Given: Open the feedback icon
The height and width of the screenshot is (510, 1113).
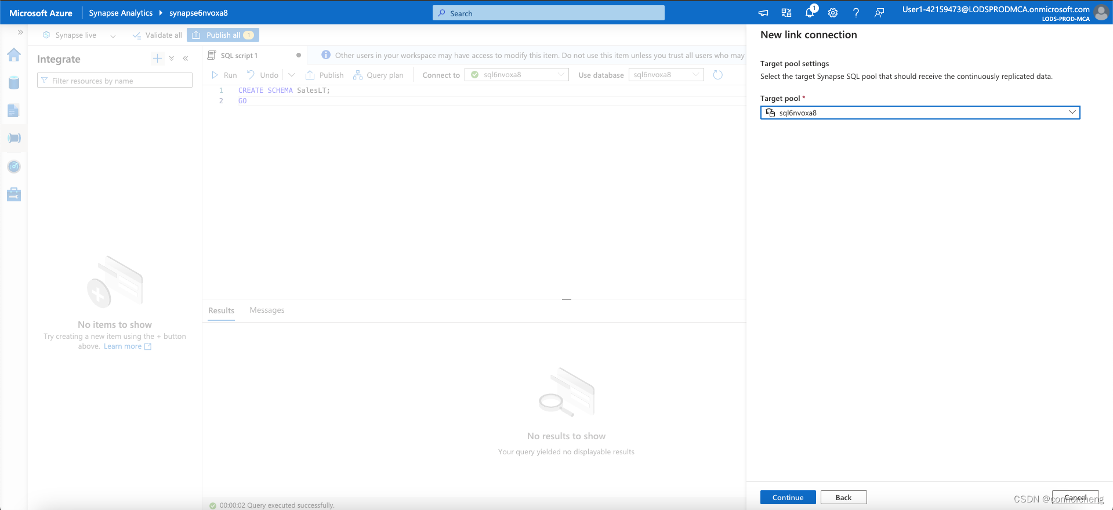Looking at the screenshot, I should (879, 13).
